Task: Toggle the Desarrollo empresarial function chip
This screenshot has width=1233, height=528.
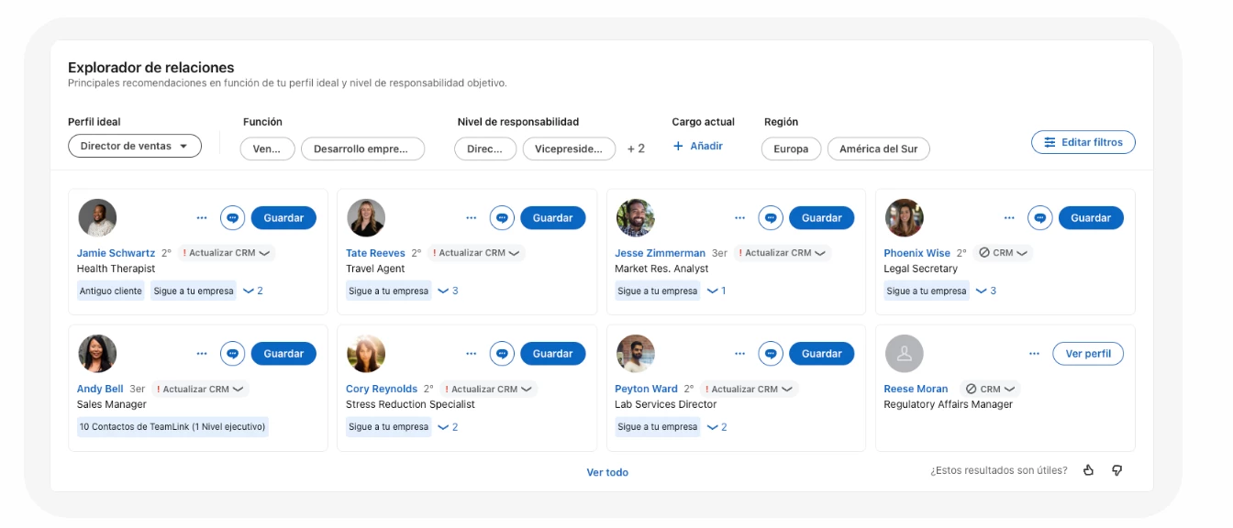Action: click(x=362, y=148)
